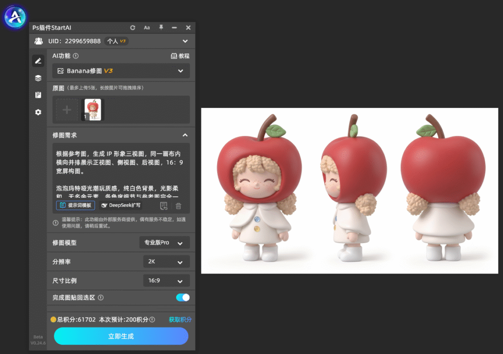Viewport: 503px width, 354px height.
Task: Click the user account avatar icon
Action: tap(39, 41)
